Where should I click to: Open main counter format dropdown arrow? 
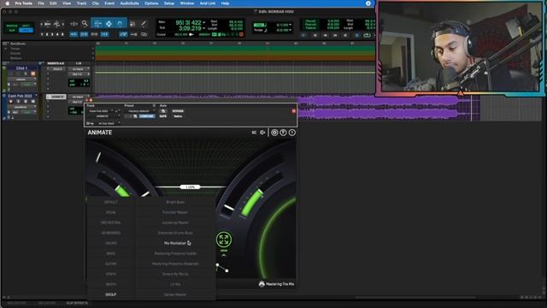203,23
